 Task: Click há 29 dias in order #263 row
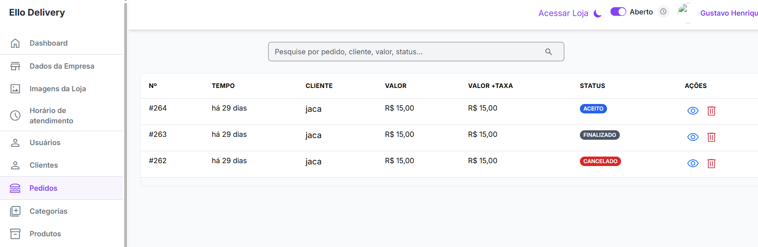click(229, 134)
